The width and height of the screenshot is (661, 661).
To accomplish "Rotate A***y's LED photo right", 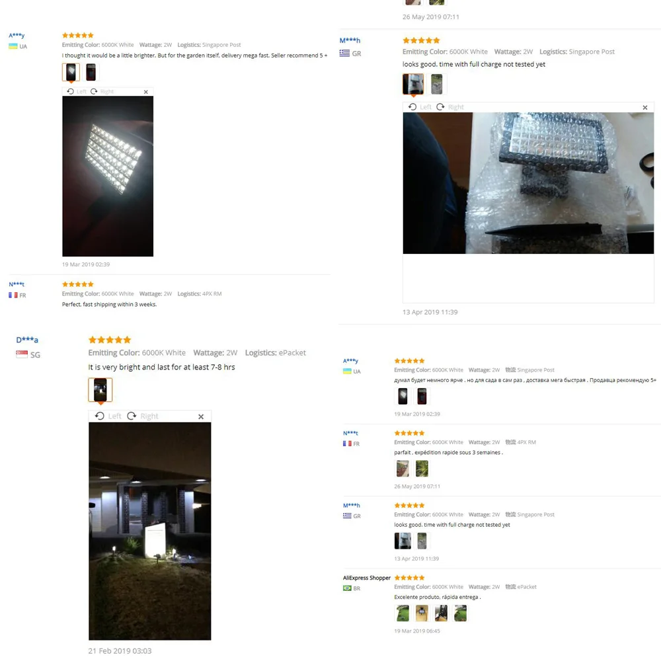I will [x=102, y=91].
